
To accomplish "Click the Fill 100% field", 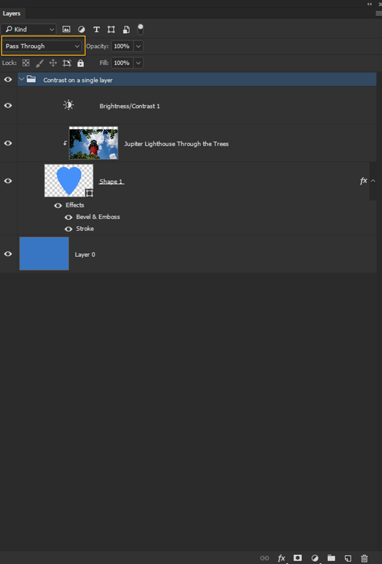I will 122,63.
